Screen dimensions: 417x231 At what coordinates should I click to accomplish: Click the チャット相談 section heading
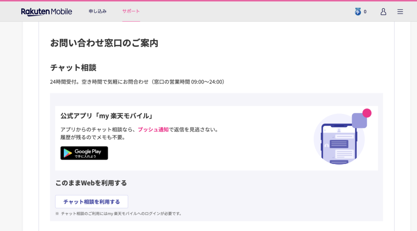click(x=73, y=68)
